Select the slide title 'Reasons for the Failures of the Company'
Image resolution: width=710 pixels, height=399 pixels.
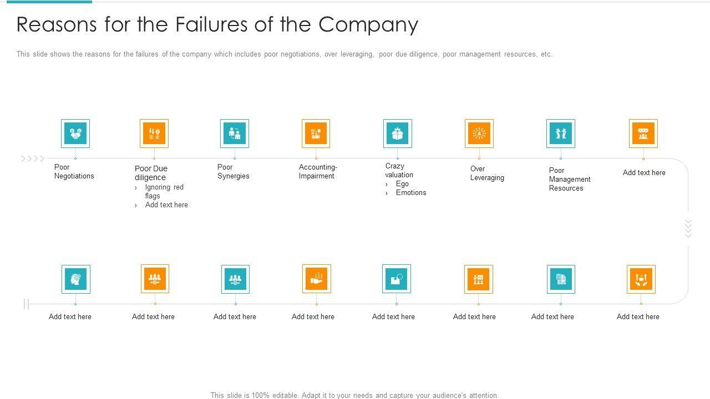[217, 25]
